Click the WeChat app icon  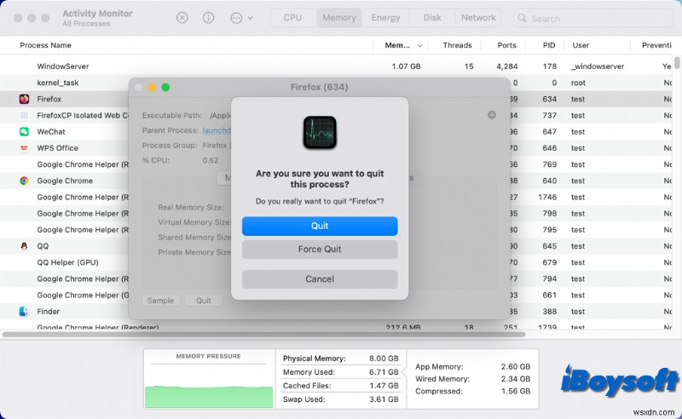tap(25, 132)
